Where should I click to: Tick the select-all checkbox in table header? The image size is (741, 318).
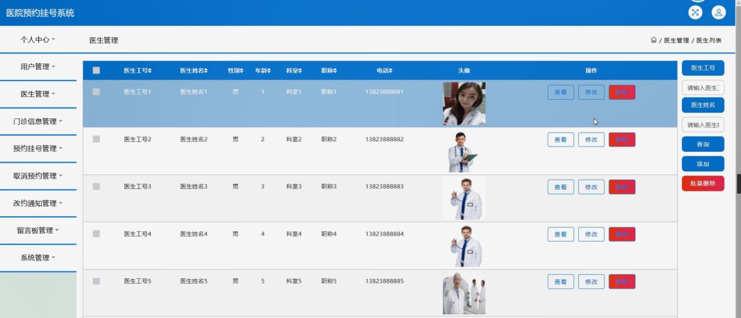(x=96, y=71)
